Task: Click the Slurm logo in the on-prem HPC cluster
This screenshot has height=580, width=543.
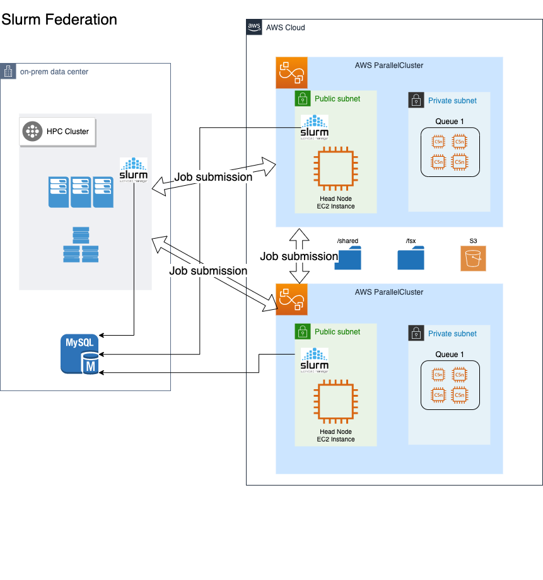Action: click(133, 170)
